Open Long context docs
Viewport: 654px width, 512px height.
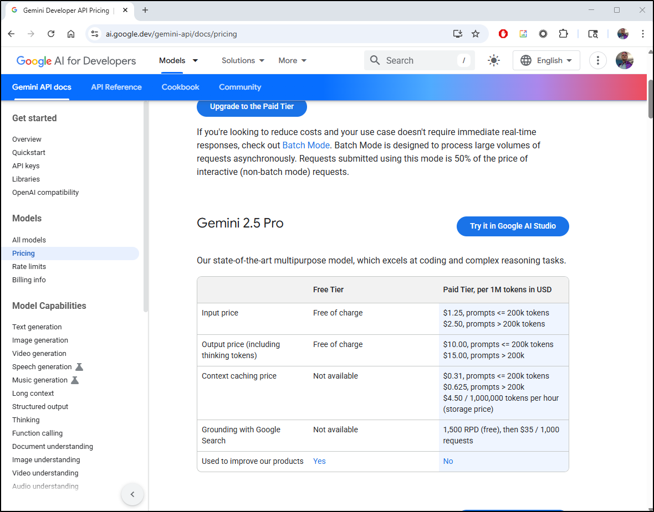(33, 393)
